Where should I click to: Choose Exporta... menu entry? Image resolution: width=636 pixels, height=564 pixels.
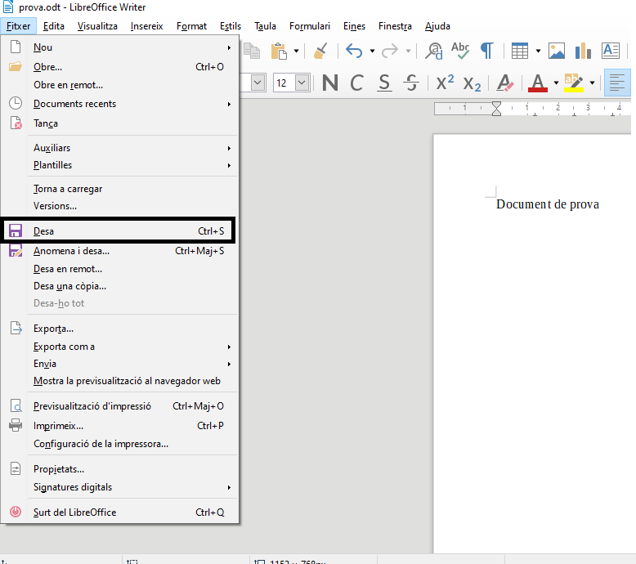[x=120, y=329]
